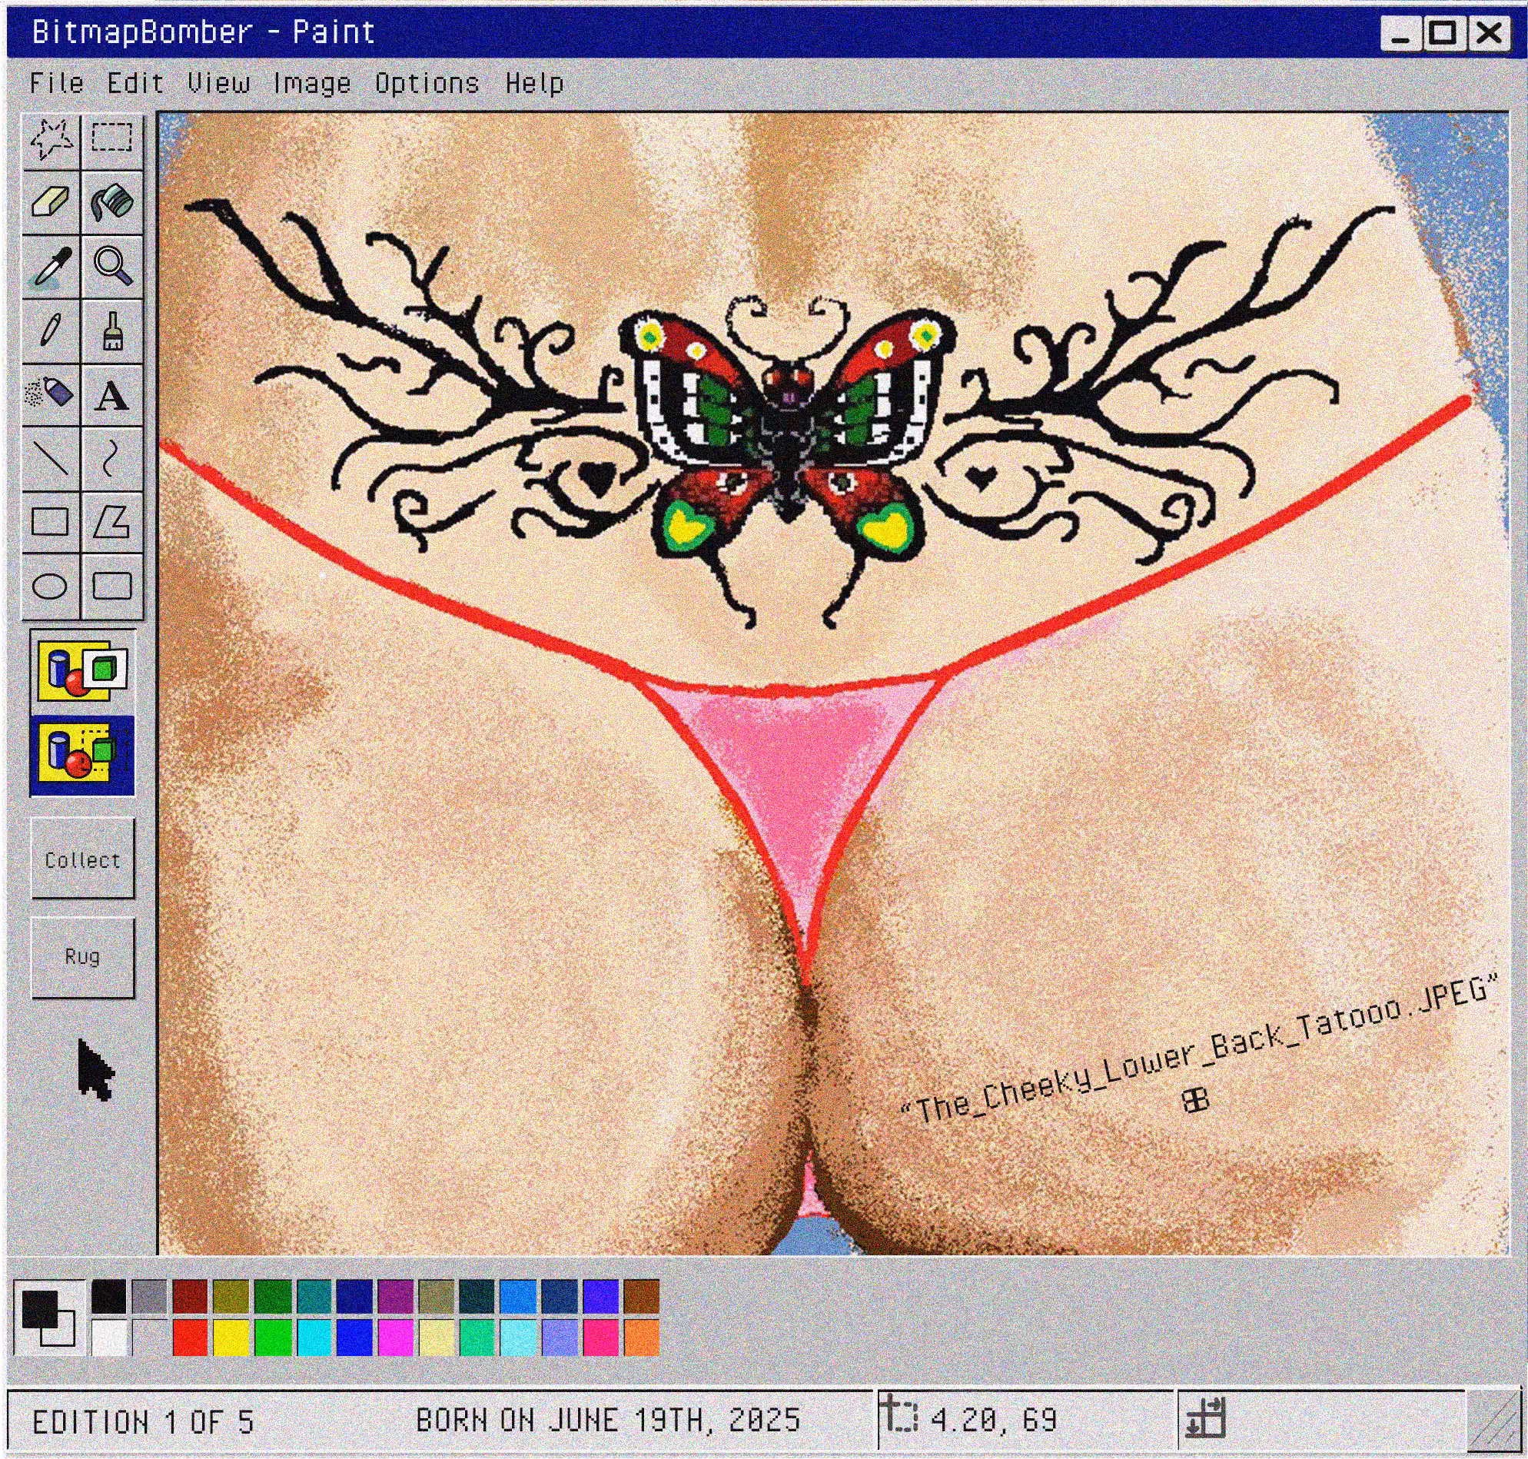Choose the Eraser tool
This screenshot has height=1459, width=1528.
[51, 202]
